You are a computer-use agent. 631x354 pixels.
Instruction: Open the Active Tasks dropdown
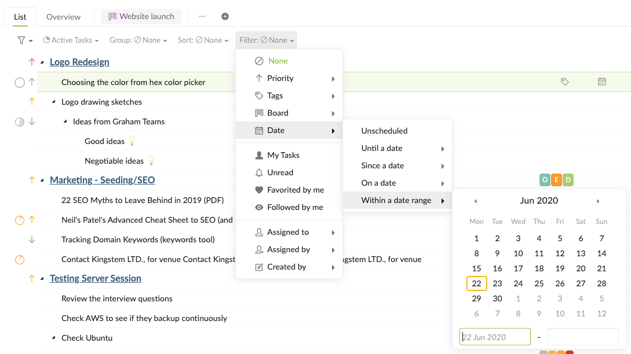71,40
